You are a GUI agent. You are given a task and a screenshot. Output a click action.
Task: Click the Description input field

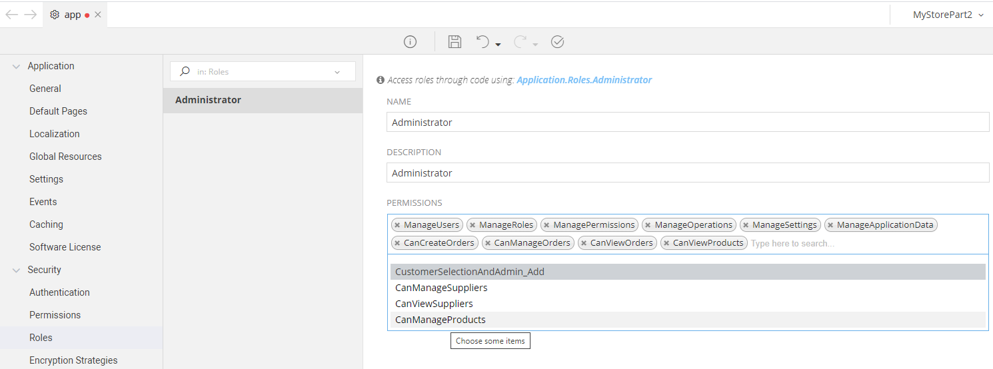coord(688,173)
